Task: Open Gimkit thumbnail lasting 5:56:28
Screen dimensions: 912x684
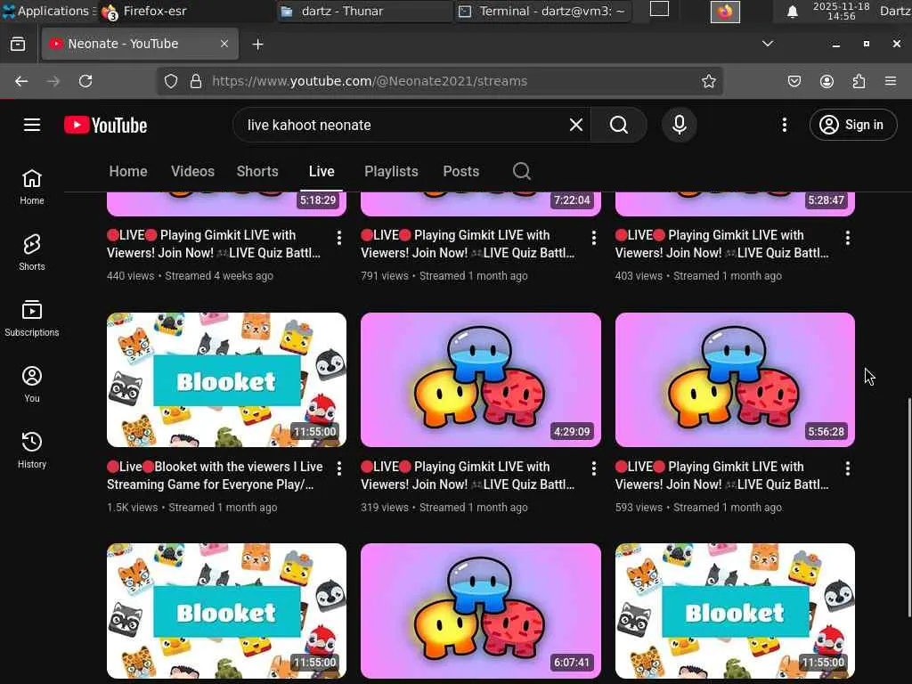Action: (735, 379)
